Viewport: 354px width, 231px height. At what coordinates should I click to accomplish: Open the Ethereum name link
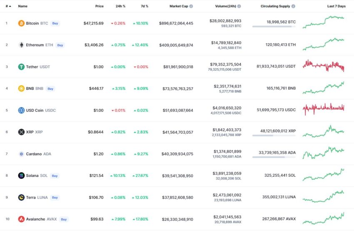point(35,45)
